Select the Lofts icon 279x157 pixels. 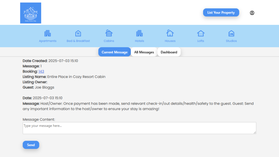point(201,33)
